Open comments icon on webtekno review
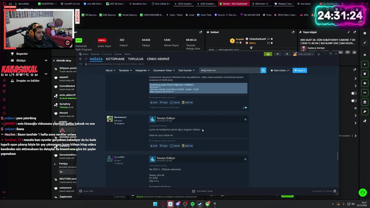This screenshot has width=370, height=208. click(x=245, y=108)
